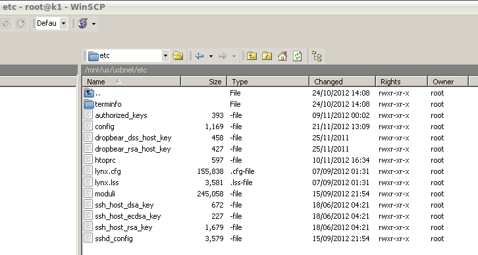Click owner root in config row
The width and height of the screenshot is (478, 255).
tap(437, 127)
